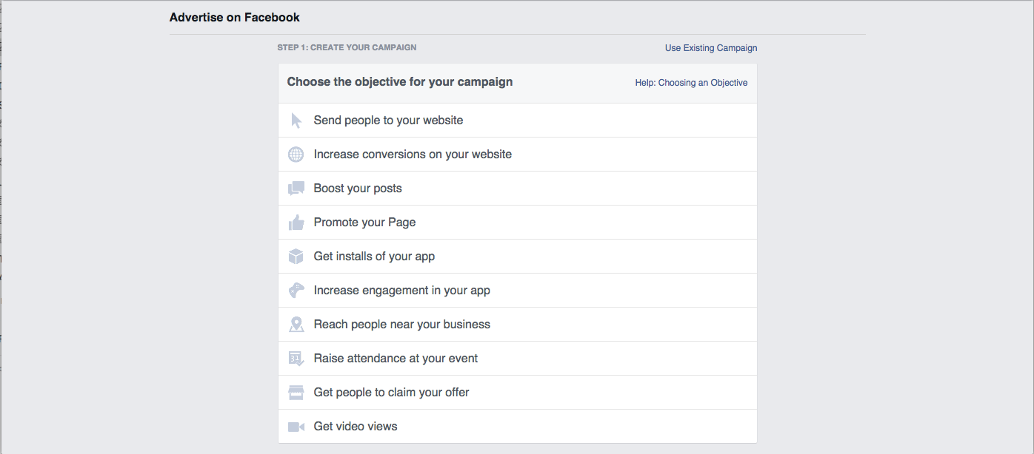Click the calendar icon for event attendance

(x=296, y=359)
